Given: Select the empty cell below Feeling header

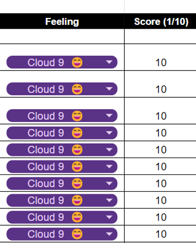Looking at the screenshot, I should (62, 36).
